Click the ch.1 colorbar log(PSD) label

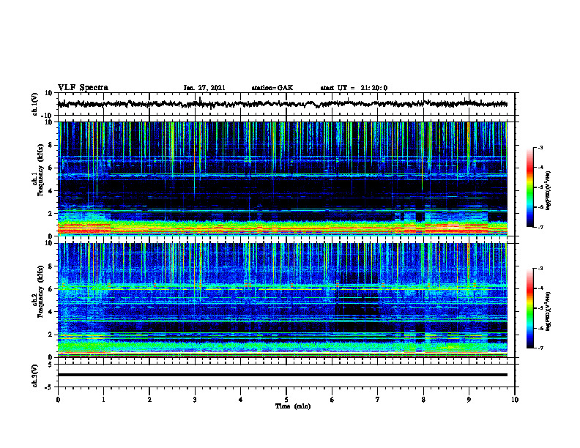pyautogui.click(x=549, y=191)
